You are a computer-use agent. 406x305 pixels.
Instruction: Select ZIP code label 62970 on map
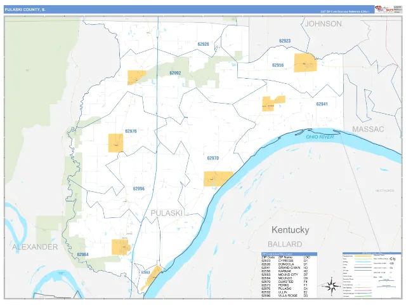tap(213, 158)
